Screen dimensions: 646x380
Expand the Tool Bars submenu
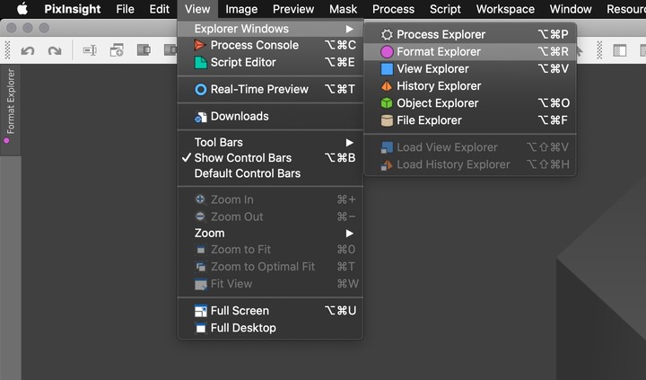click(270, 142)
